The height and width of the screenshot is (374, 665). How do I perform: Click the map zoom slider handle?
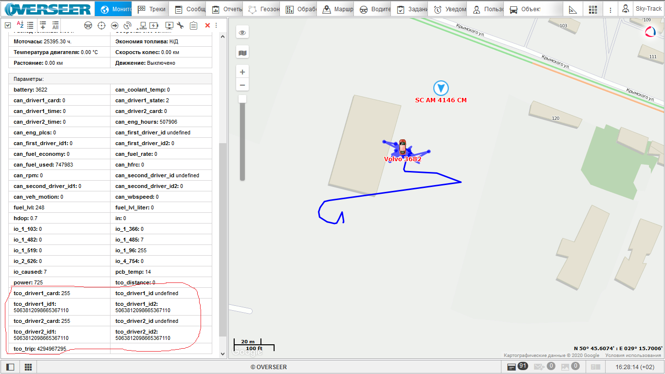click(242, 99)
